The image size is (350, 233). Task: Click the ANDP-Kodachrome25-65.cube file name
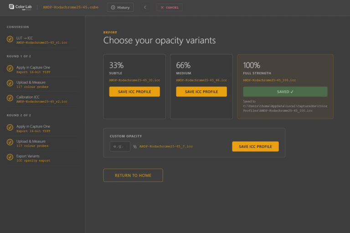pyautogui.click(x=71, y=7)
